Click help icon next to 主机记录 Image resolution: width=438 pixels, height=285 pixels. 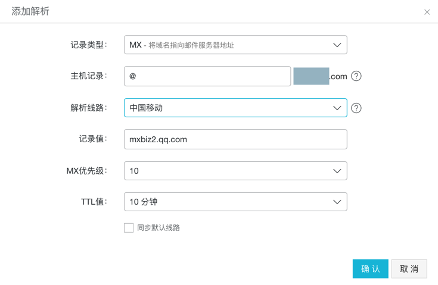tap(356, 76)
